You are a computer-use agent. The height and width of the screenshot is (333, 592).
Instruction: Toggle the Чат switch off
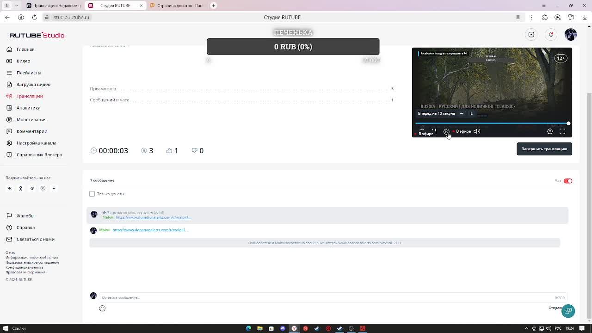coord(568,181)
